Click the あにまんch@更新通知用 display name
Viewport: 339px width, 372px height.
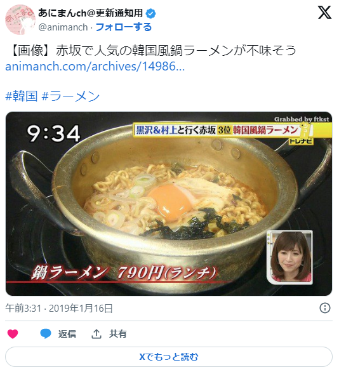[x=90, y=13]
